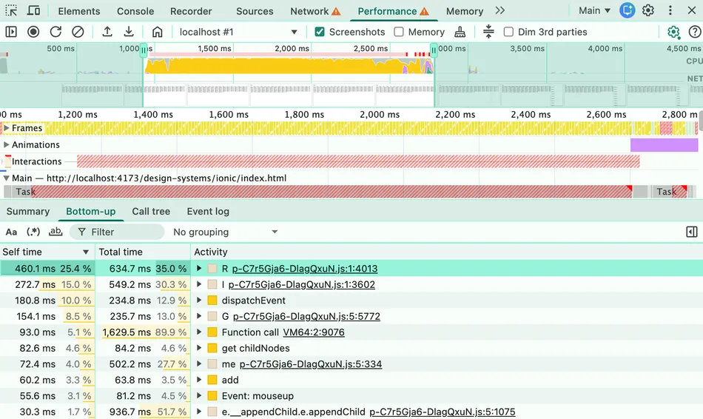Toggle device toolbar icon
The width and height of the screenshot is (703, 419).
pyautogui.click(x=33, y=11)
